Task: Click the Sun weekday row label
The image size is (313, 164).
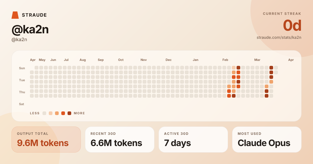Action: pos(22,68)
